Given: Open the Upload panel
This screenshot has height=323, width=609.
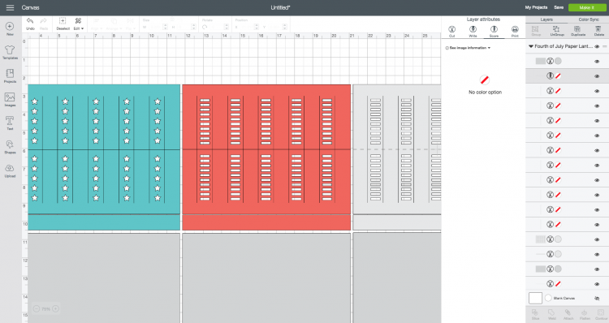Looking at the screenshot, I should 10,170.
